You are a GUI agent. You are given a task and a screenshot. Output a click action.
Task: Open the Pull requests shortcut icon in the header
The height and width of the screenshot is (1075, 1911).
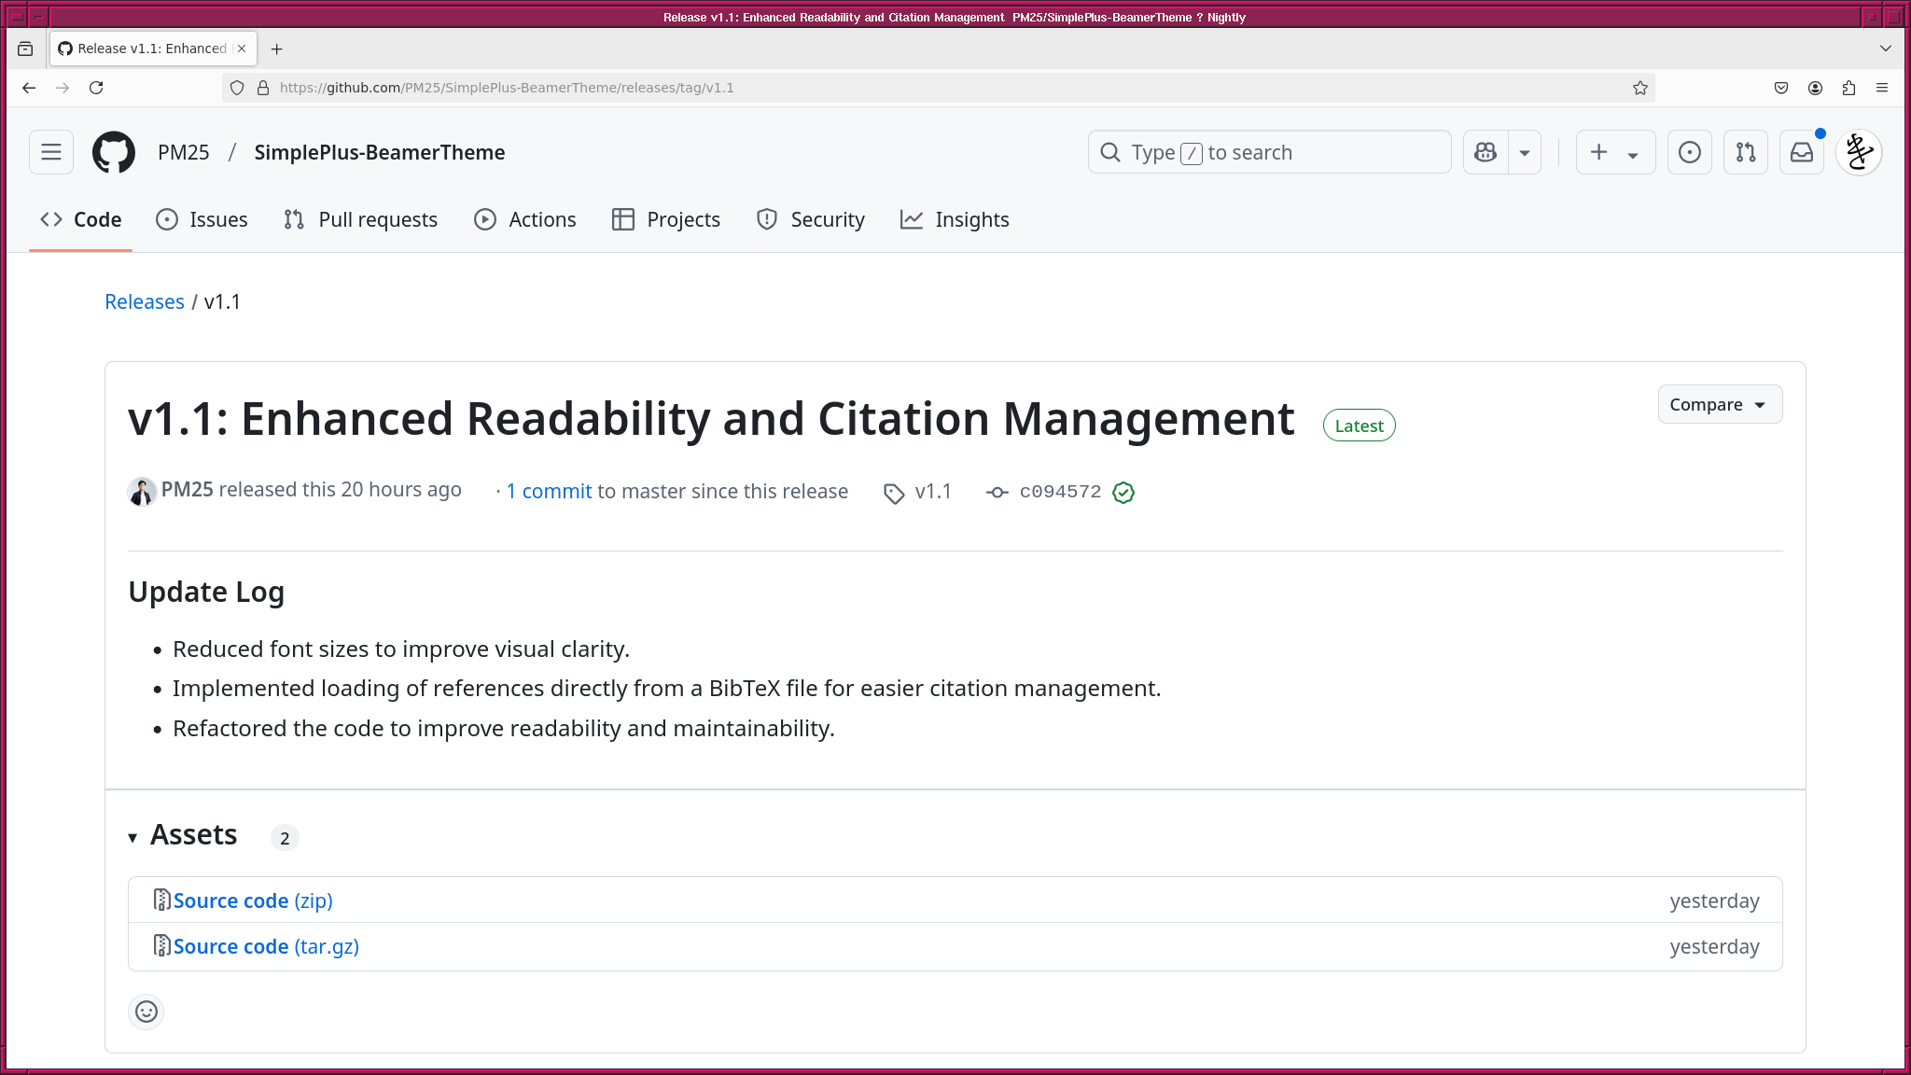tap(1745, 152)
